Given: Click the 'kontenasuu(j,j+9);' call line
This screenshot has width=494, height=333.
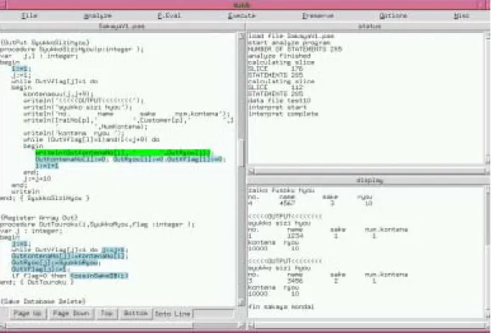Looking at the screenshot, I should (x=58, y=94).
